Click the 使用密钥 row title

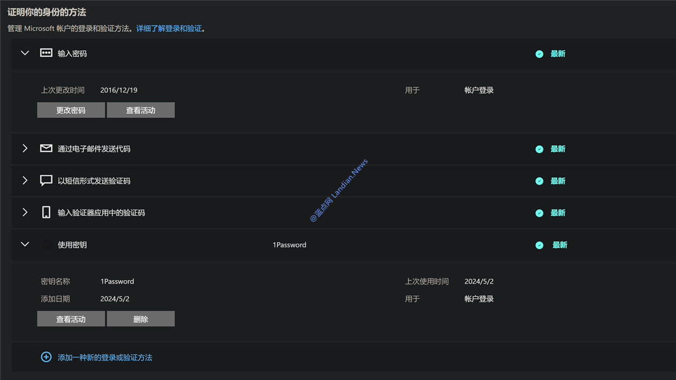click(x=72, y=245)
